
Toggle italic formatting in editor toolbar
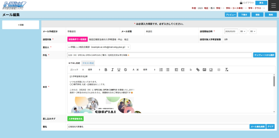tap(112, 70)
